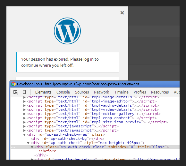Open the Console tab

click(63, 92)
